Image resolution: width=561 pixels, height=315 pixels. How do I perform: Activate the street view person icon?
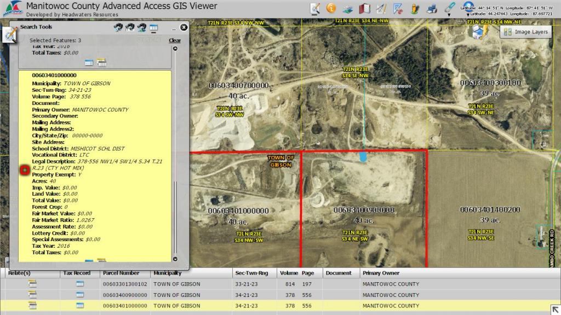point(415,9)
